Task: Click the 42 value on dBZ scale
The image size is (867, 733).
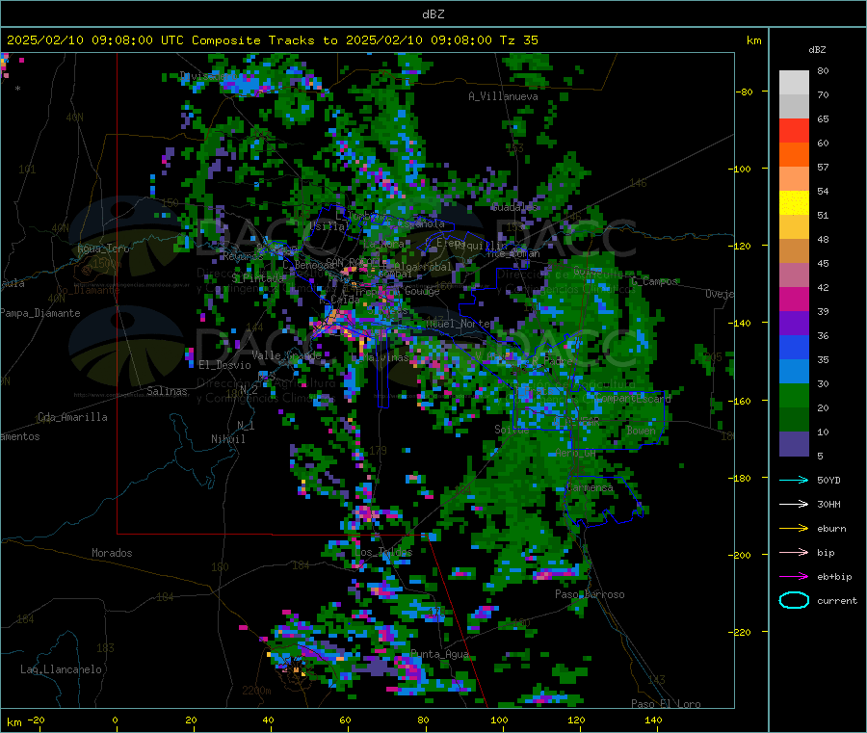Action: pyautogui.click(x=823, y=287)
